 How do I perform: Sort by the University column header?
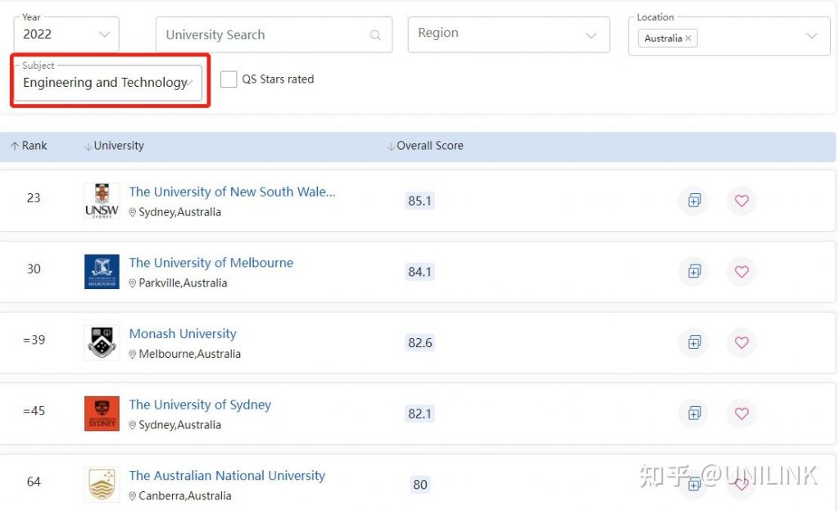tap(114, 146)
